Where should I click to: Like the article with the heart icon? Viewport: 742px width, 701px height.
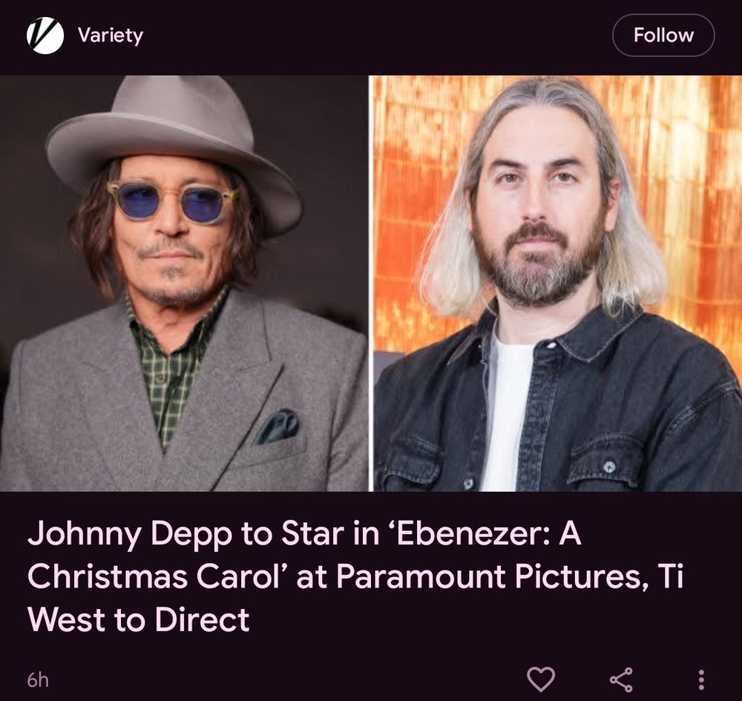coord(541,679)
